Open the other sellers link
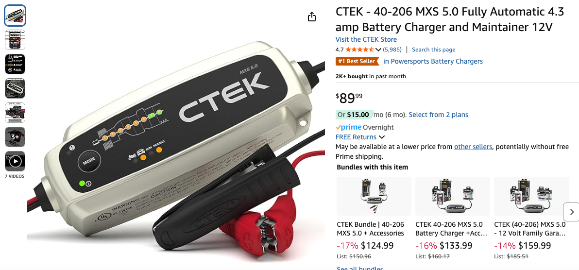The width and height of the screenshot is (579, 270). 473,147
